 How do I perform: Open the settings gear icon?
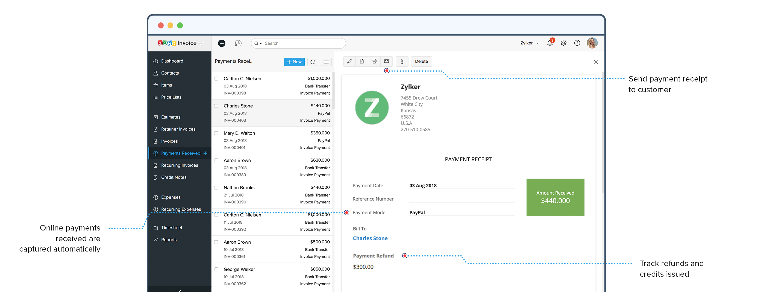(x=563, y=43)
